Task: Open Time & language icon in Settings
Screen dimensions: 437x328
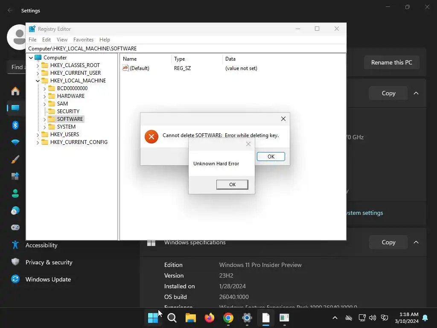Action: [15, 211]
